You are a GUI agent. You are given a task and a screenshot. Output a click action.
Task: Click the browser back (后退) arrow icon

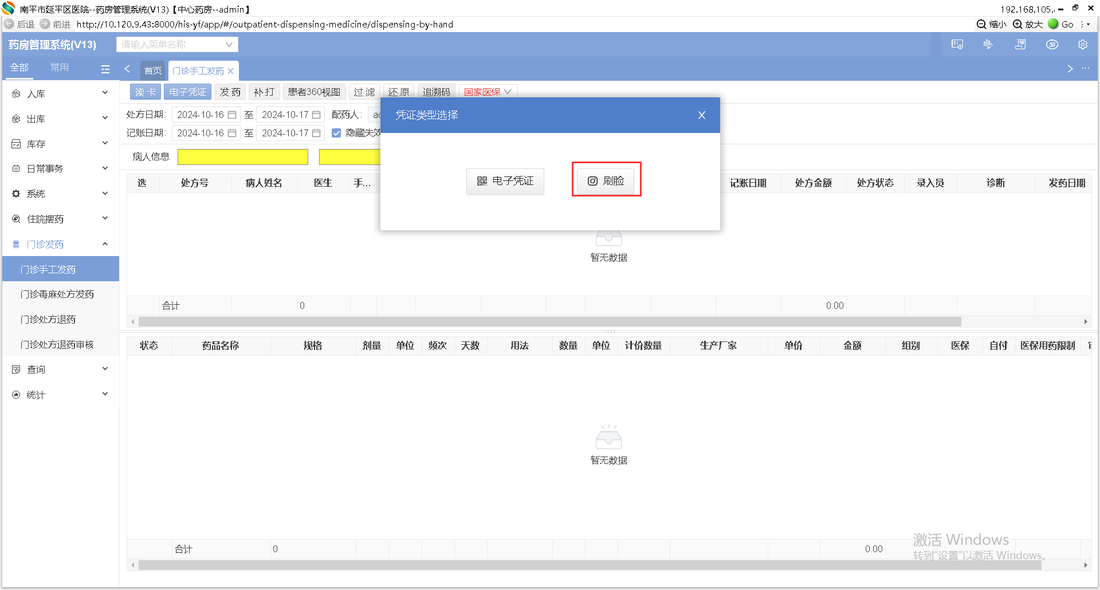pyautogui.click(x=9, y=24)
